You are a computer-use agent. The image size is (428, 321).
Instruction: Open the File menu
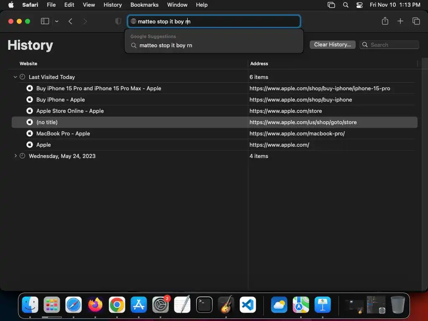[x=51, y=5]
